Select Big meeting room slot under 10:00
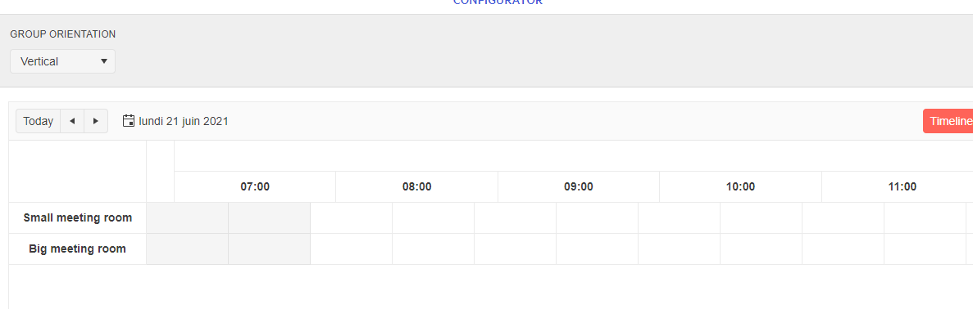The image size is (973, 309). pos(761,249)
